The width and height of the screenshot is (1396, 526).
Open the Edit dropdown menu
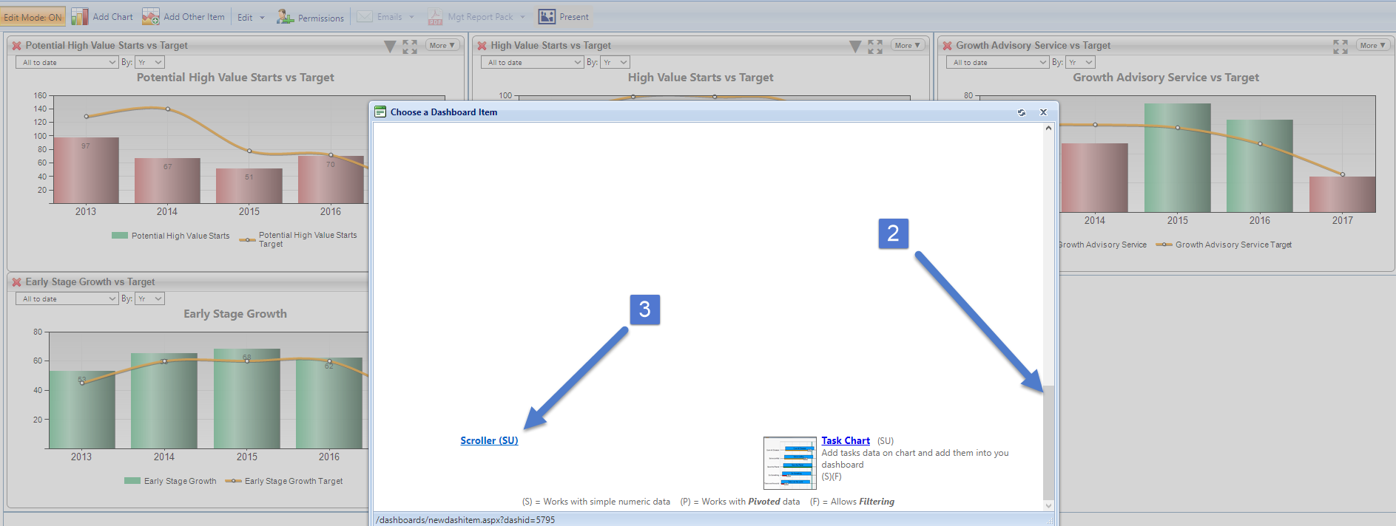[251, 17]
